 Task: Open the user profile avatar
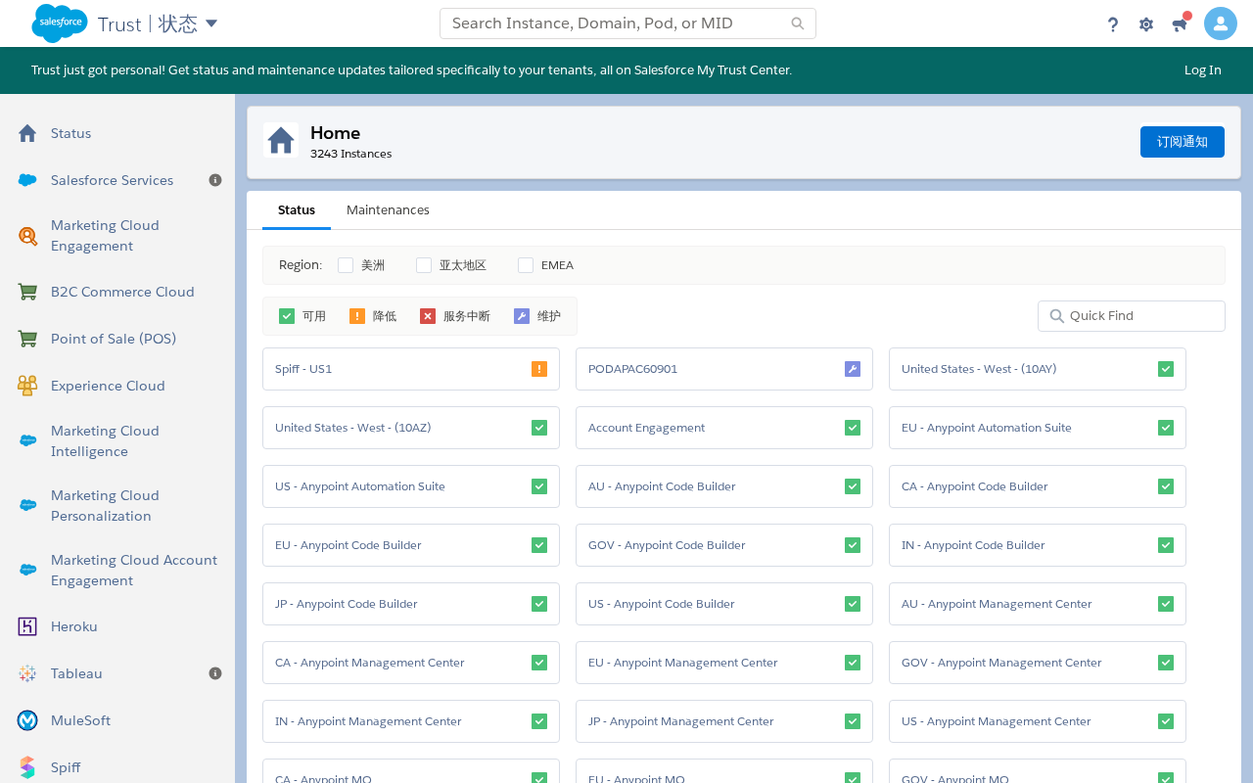coord(1221,23)
